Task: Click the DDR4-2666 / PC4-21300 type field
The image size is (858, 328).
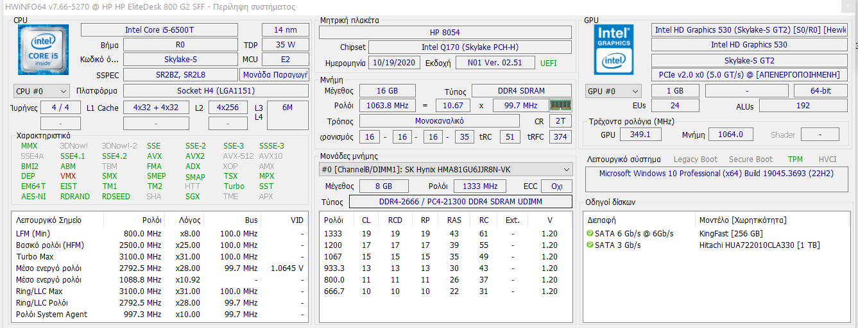Action: click(460, 202)
